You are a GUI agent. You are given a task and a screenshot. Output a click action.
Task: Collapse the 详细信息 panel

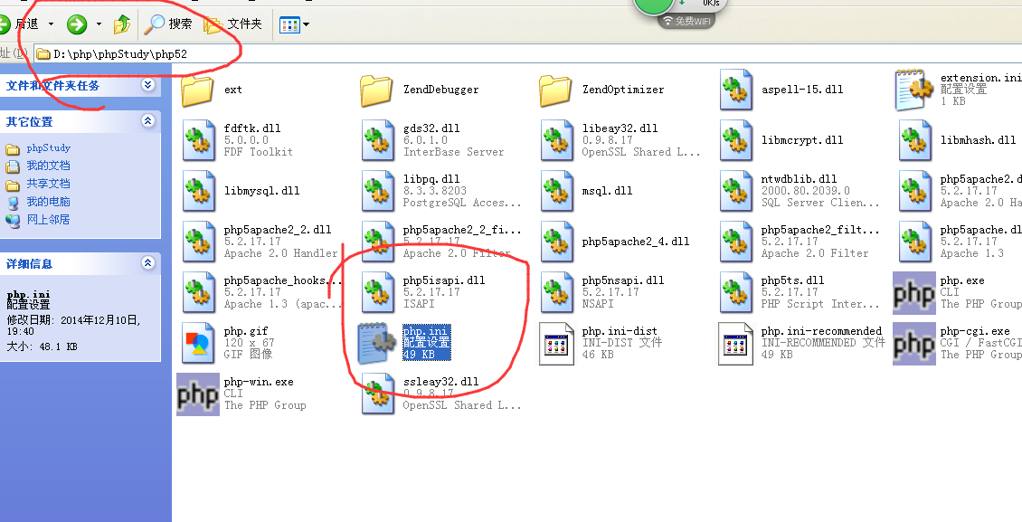(148, 262)
